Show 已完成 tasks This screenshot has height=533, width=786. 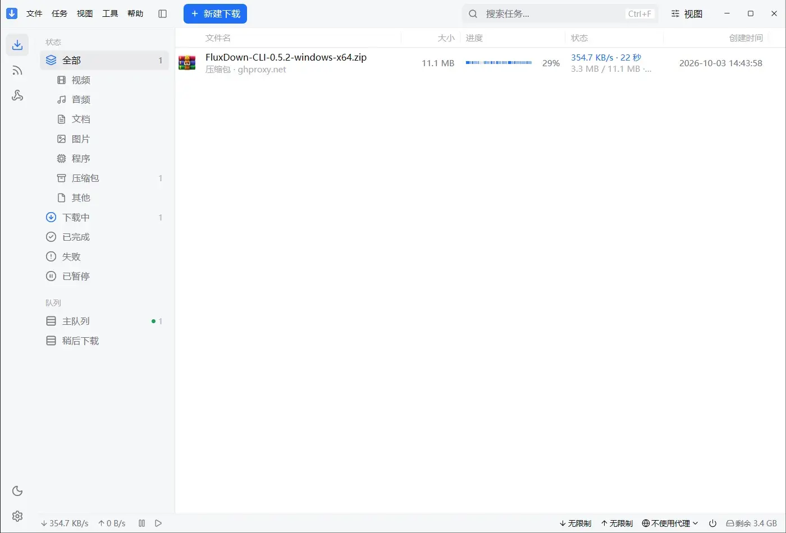[x=104, y=237]
